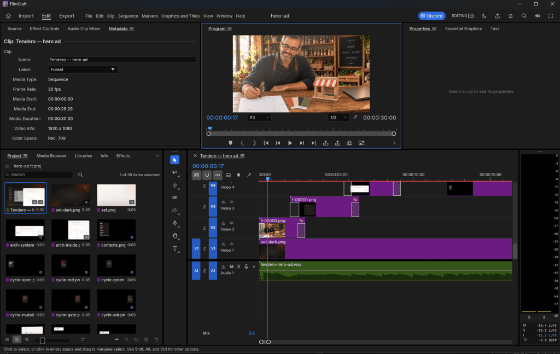Export frame with camera icon
This screenshot has width=560, height=354.
pyautogui.click(x=349, y=143)
